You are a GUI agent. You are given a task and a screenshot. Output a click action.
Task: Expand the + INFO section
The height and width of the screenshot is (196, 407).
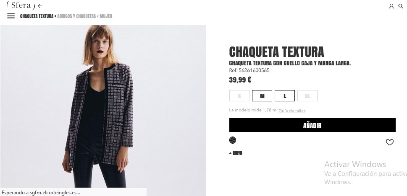236,153
